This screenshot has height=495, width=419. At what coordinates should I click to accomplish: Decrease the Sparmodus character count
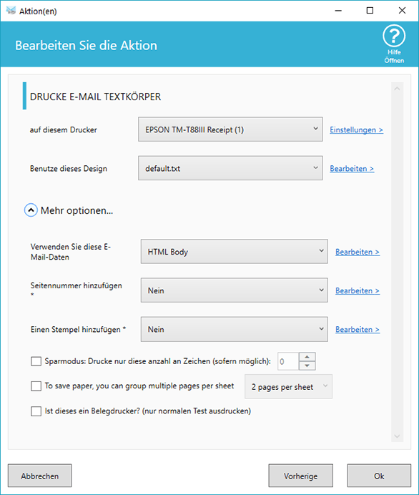tap(307, 366)
